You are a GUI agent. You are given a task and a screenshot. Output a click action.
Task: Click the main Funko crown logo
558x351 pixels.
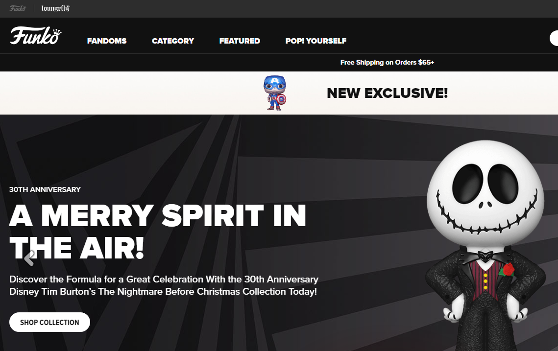36,36
